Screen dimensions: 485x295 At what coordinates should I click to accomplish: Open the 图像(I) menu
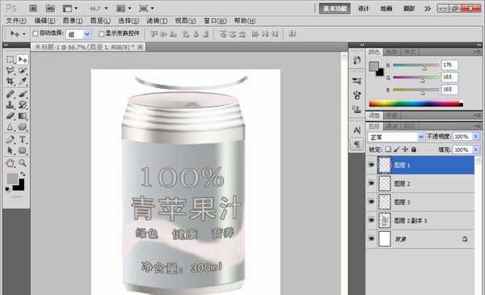[73, 21]
